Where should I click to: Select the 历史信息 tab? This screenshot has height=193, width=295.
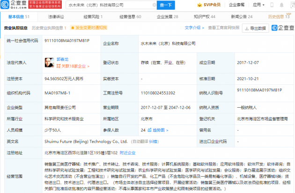point(278,16)
